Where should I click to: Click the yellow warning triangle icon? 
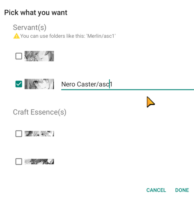(16, 36)
